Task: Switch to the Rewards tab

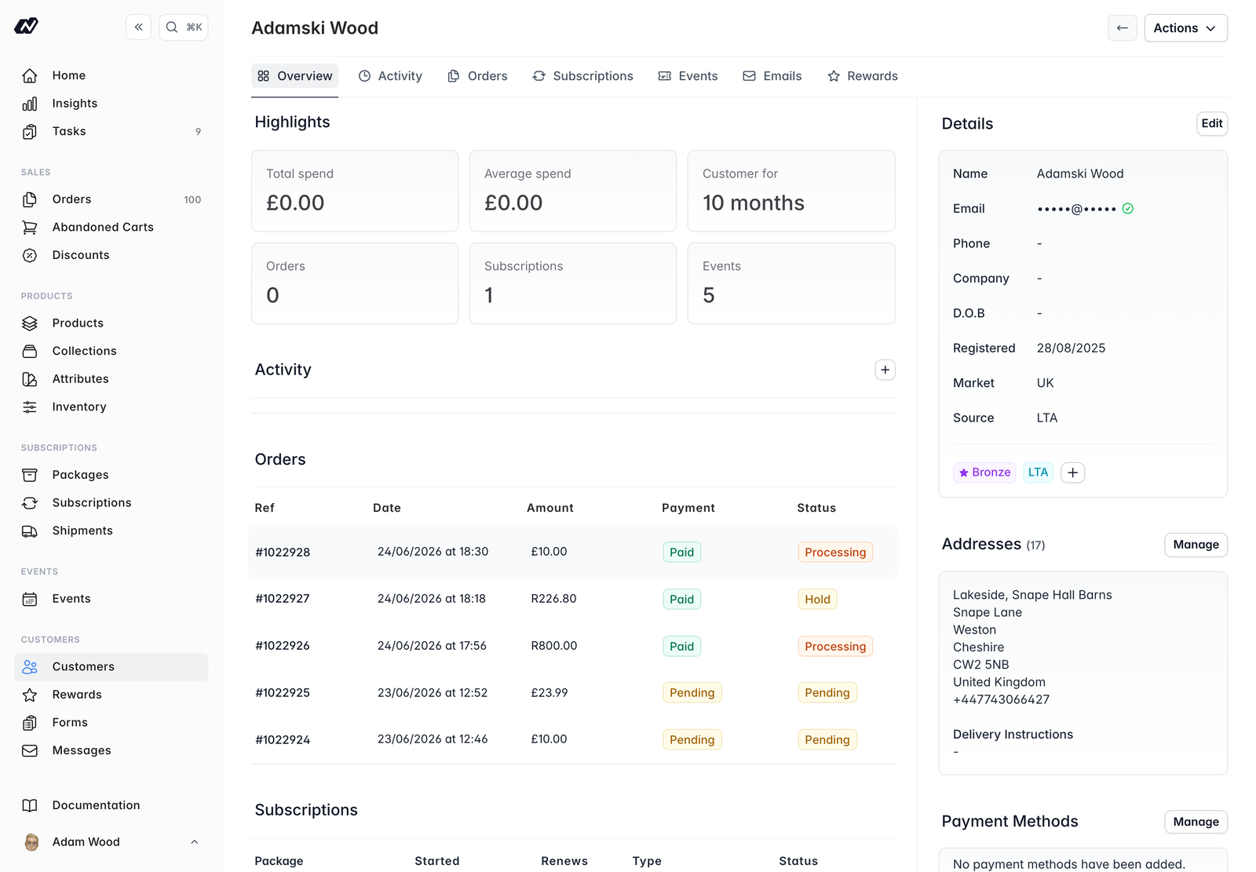Action: [863, 76]
